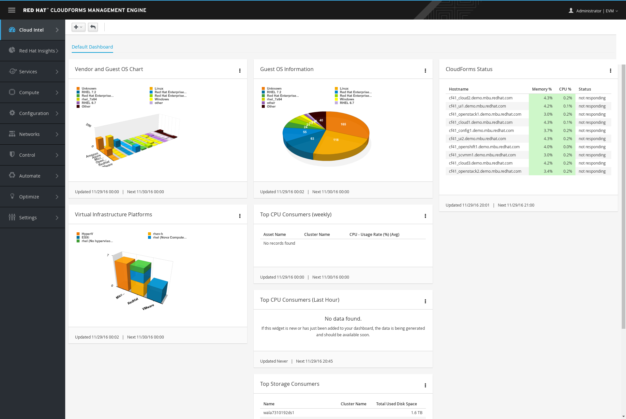The width and height of the screenshot is (626, 419).
Task: Click the orange HyperV legend swatch
Action: click(x=78, y=234)
